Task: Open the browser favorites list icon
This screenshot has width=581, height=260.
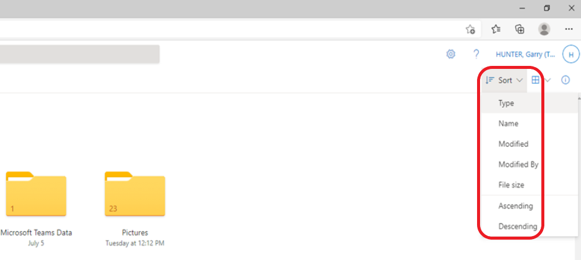Action: 496,29
